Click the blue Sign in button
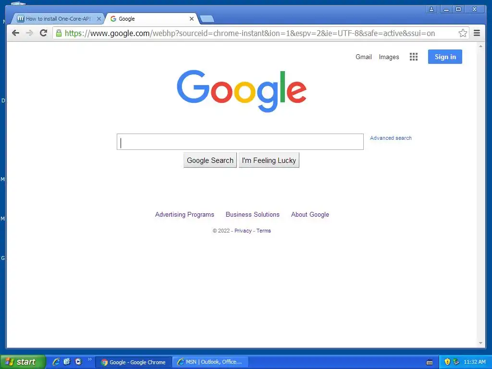Image resolution: width=492 pixels, height=369 pixels. [445, 57]
